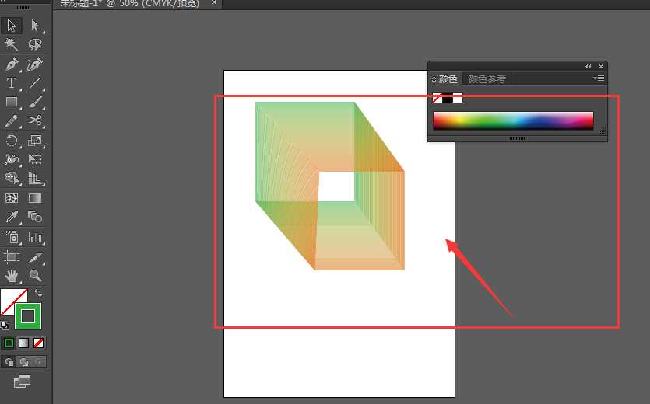Pick a color from the spectrum bar

click(x=513, y=120)
